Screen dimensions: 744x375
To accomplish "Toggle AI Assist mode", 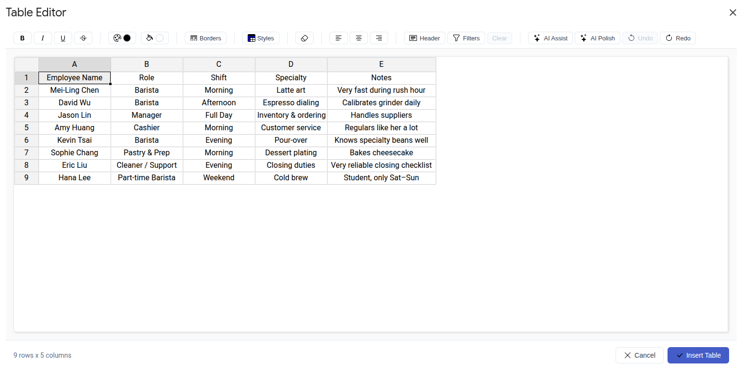I will tap(550, 38).
